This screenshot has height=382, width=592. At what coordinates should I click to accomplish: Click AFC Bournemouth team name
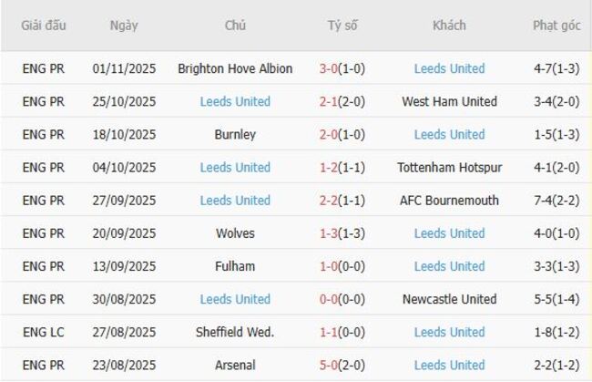click(449, 201)
